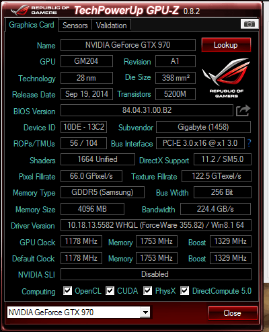Screen dimensions: 269x332
Task: Click the Bus Interface question mark
Action: pyautogui.click(x=249, y=143)
